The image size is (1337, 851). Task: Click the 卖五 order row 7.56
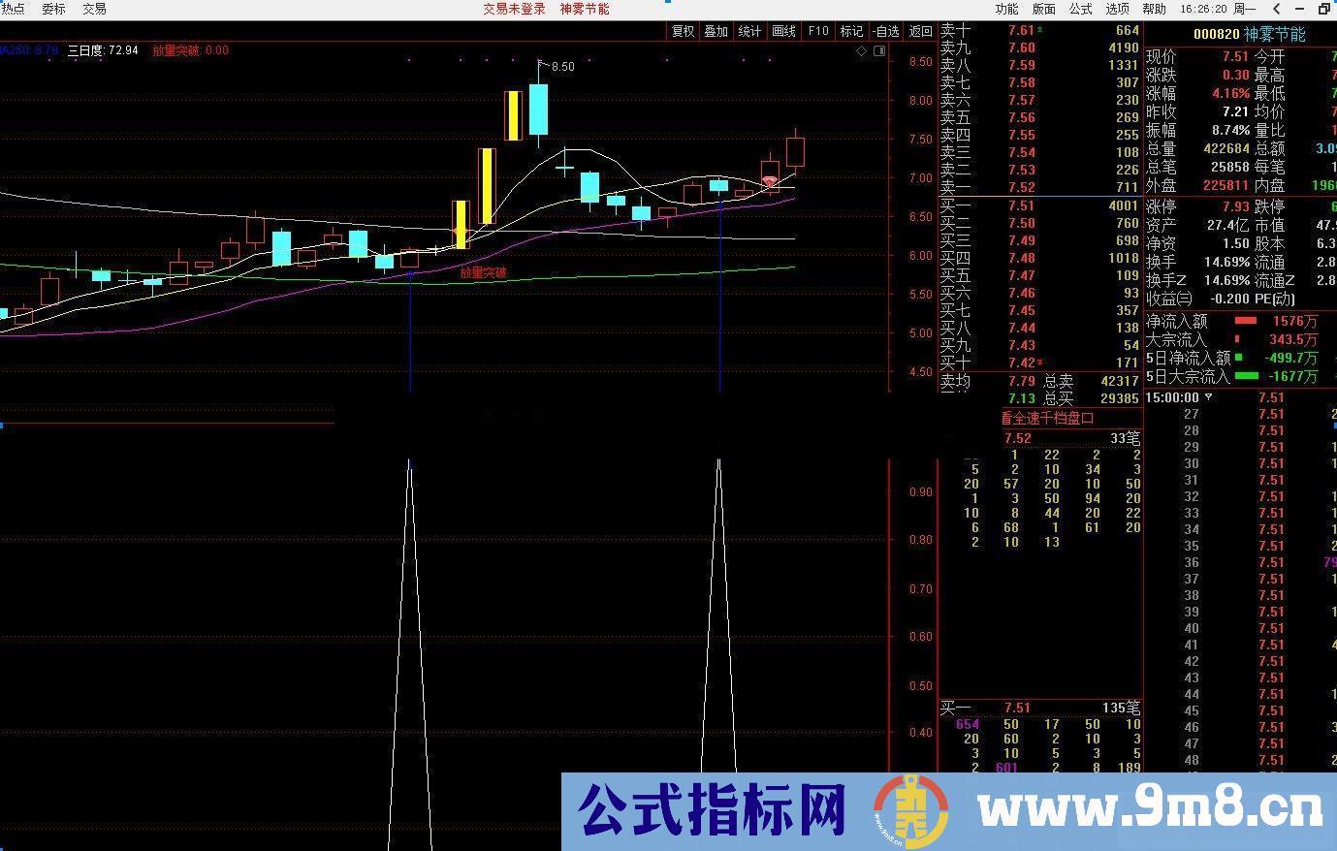[1039, 118]
